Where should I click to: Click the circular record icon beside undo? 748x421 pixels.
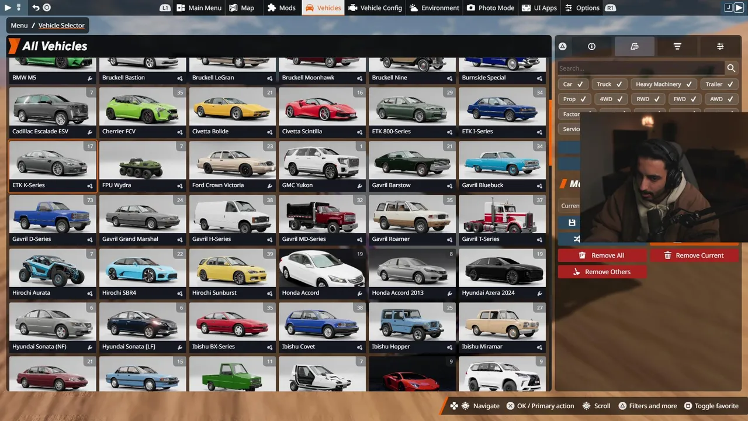point(47,8)
